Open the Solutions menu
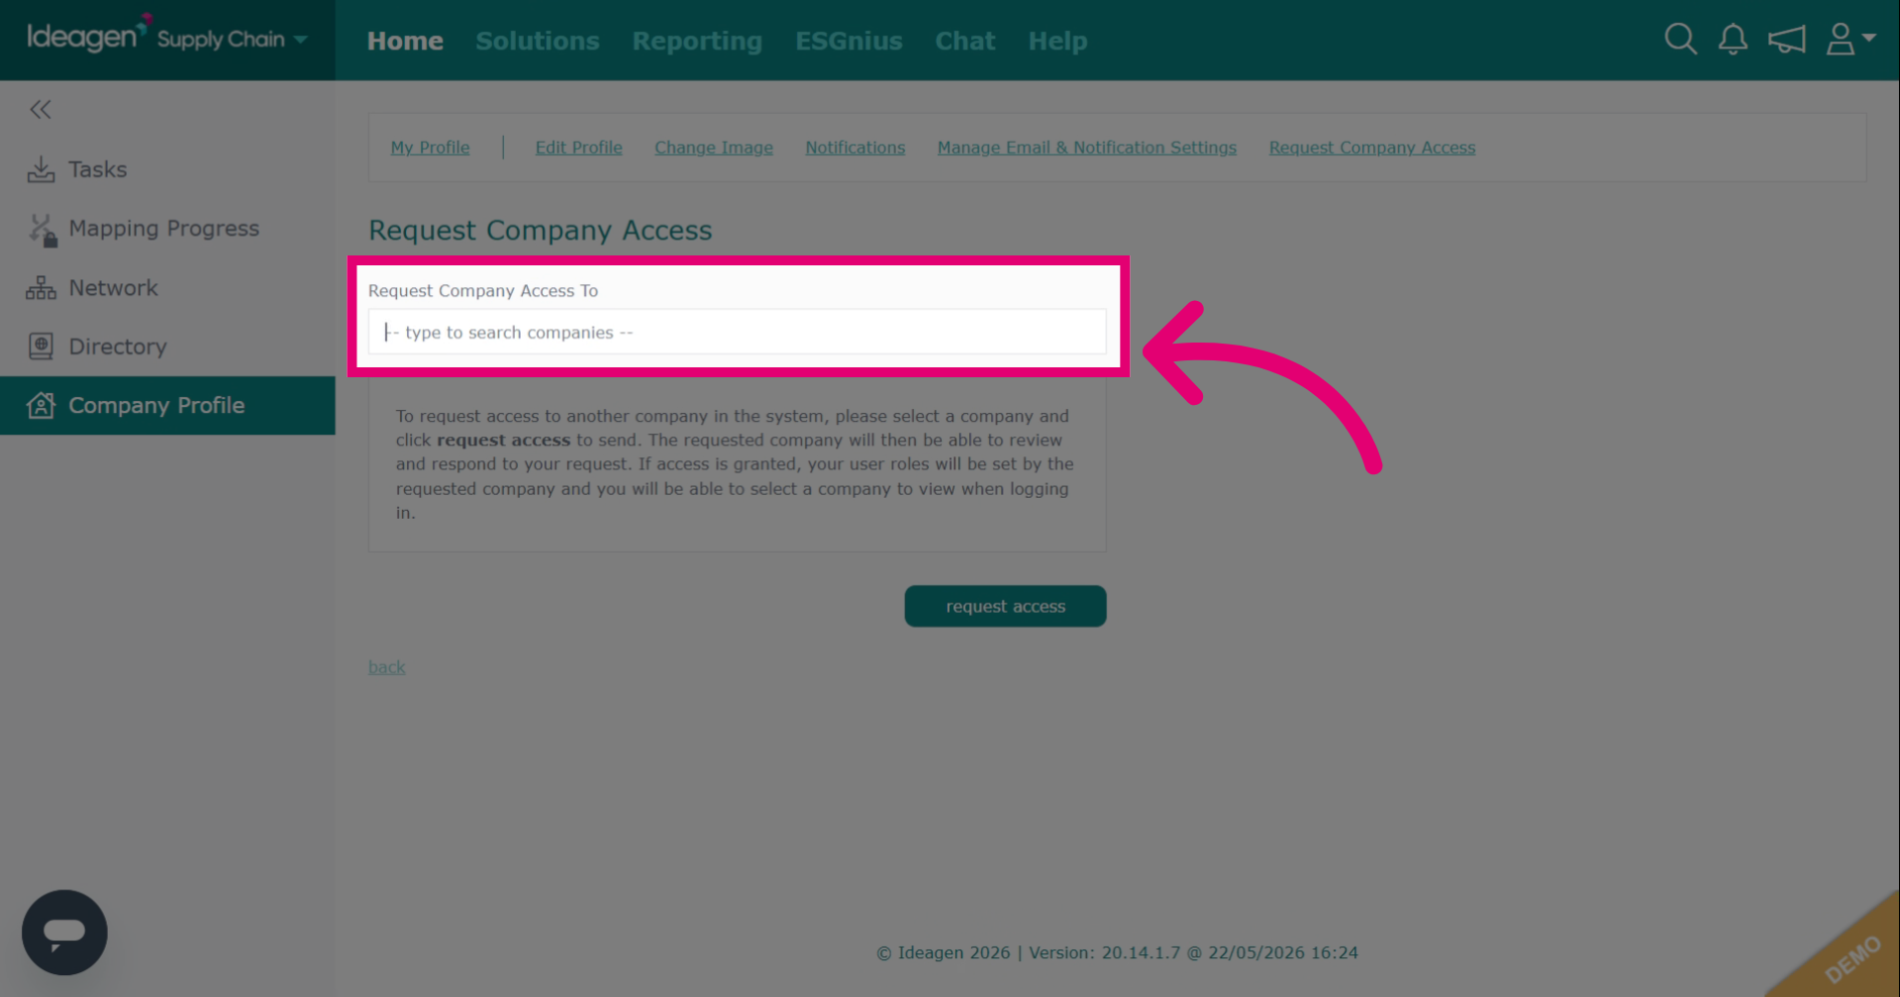Image resolution: width=1900 pixels, height=997 pixels. click(x=538, y=41)
